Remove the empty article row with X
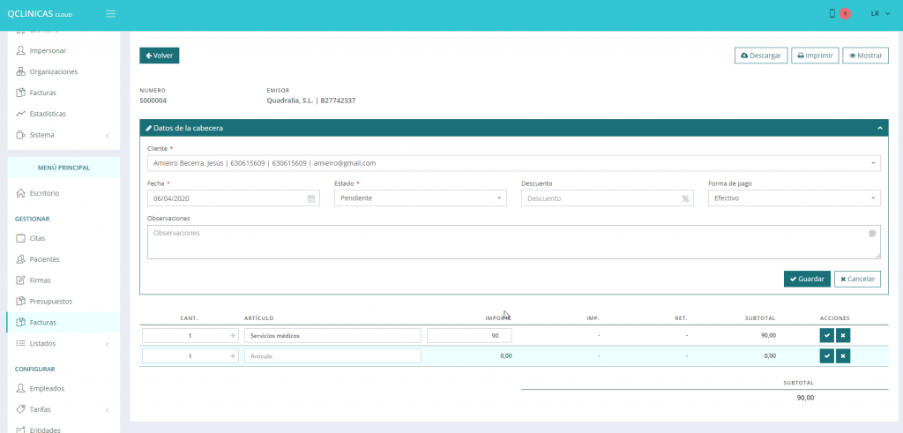This screenshot has height=433, width=903. pos(843,355)
